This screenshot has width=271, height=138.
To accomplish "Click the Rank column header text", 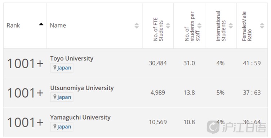I will (x=13, y=26).
